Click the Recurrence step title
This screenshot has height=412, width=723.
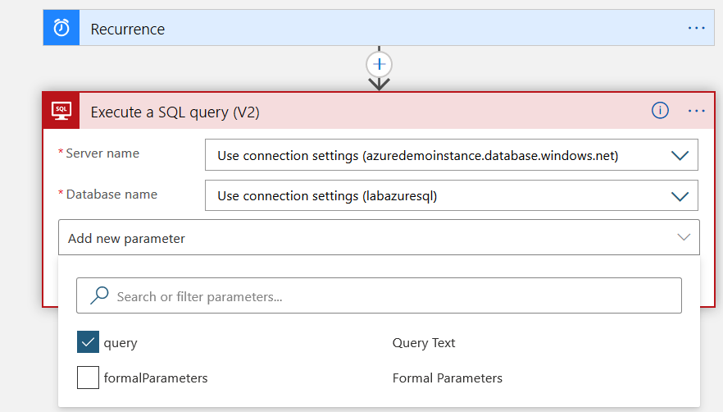128,30
